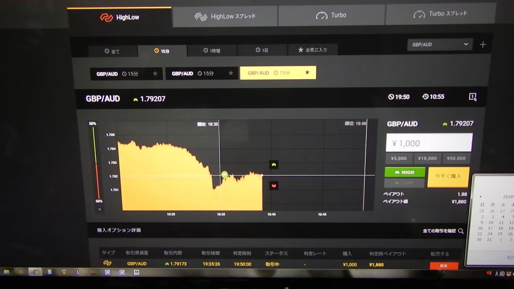Open the HighLow スプレッド tab

coord(225,16)
